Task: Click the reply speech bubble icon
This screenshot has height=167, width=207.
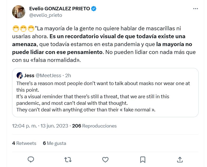Action: pos(31,159)
